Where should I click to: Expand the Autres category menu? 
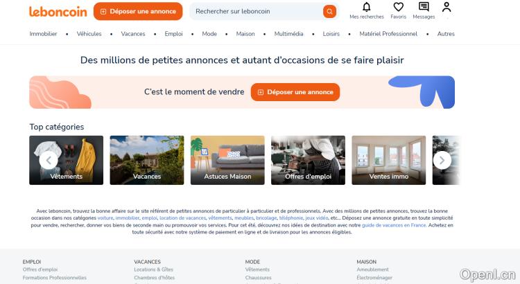pyautogui.click(x=446, y=34)
